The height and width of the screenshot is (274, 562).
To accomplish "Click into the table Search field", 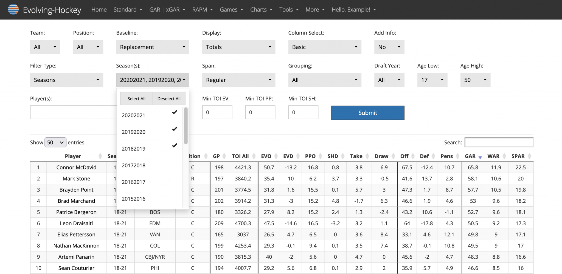I will (499, 143).
